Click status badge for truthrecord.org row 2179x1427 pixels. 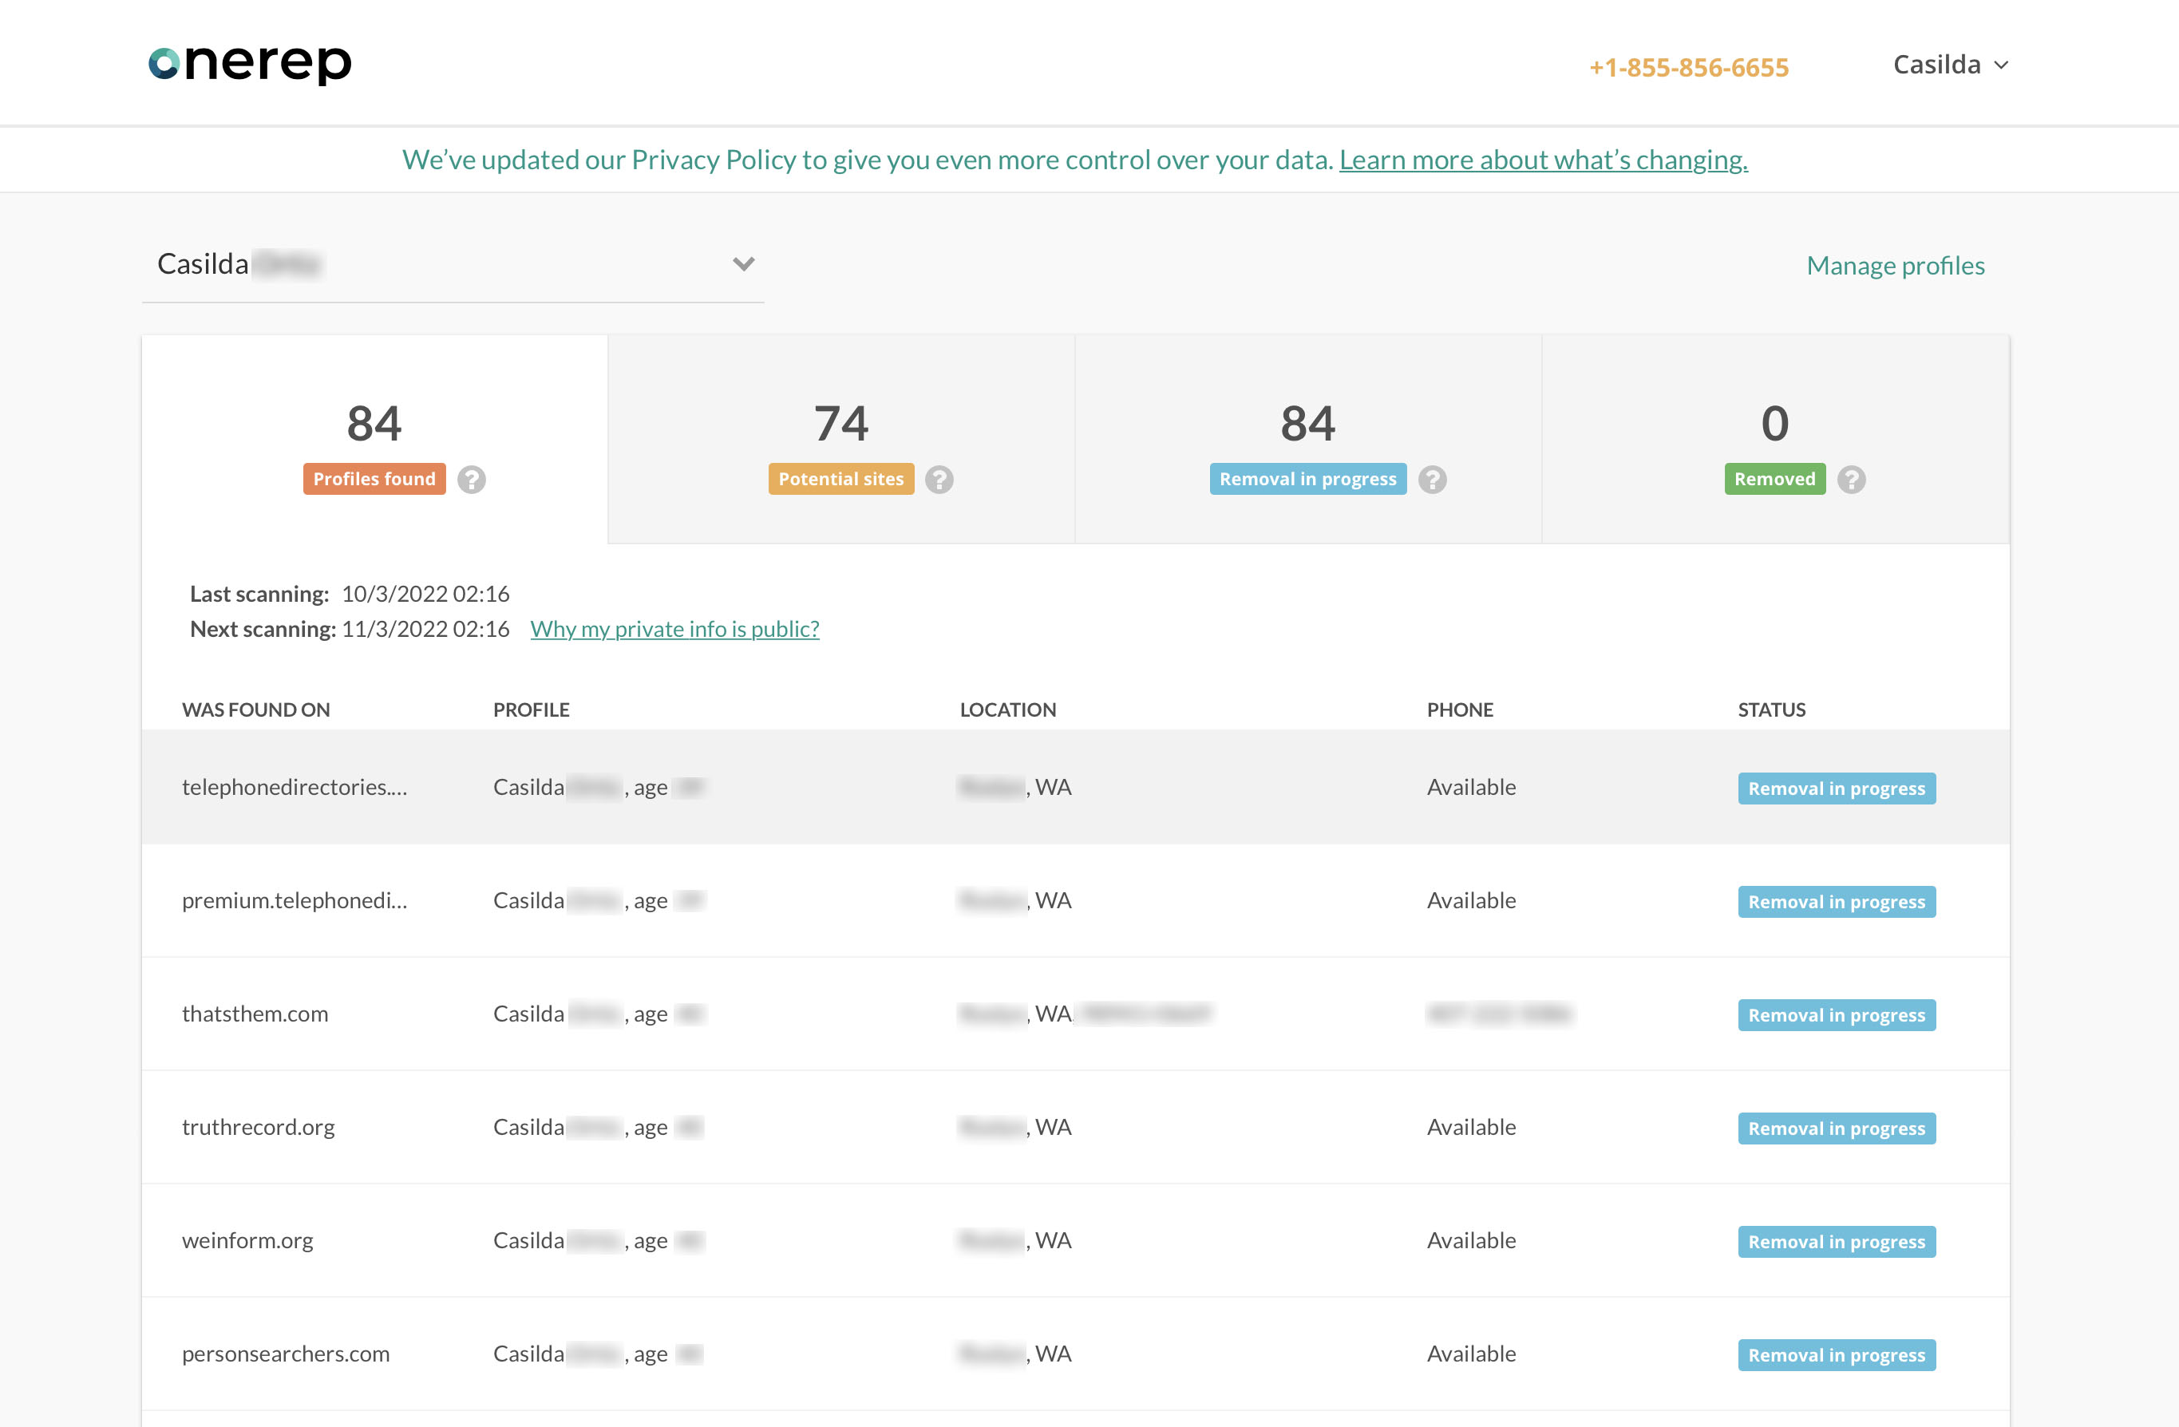pos(1836,1128)
